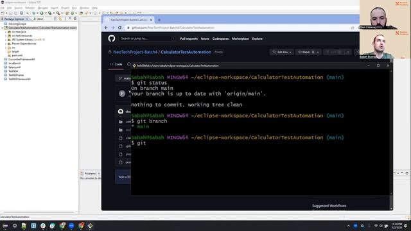Select the TestNGFrame project
The image size is (411, 231).
click(16, 75)
